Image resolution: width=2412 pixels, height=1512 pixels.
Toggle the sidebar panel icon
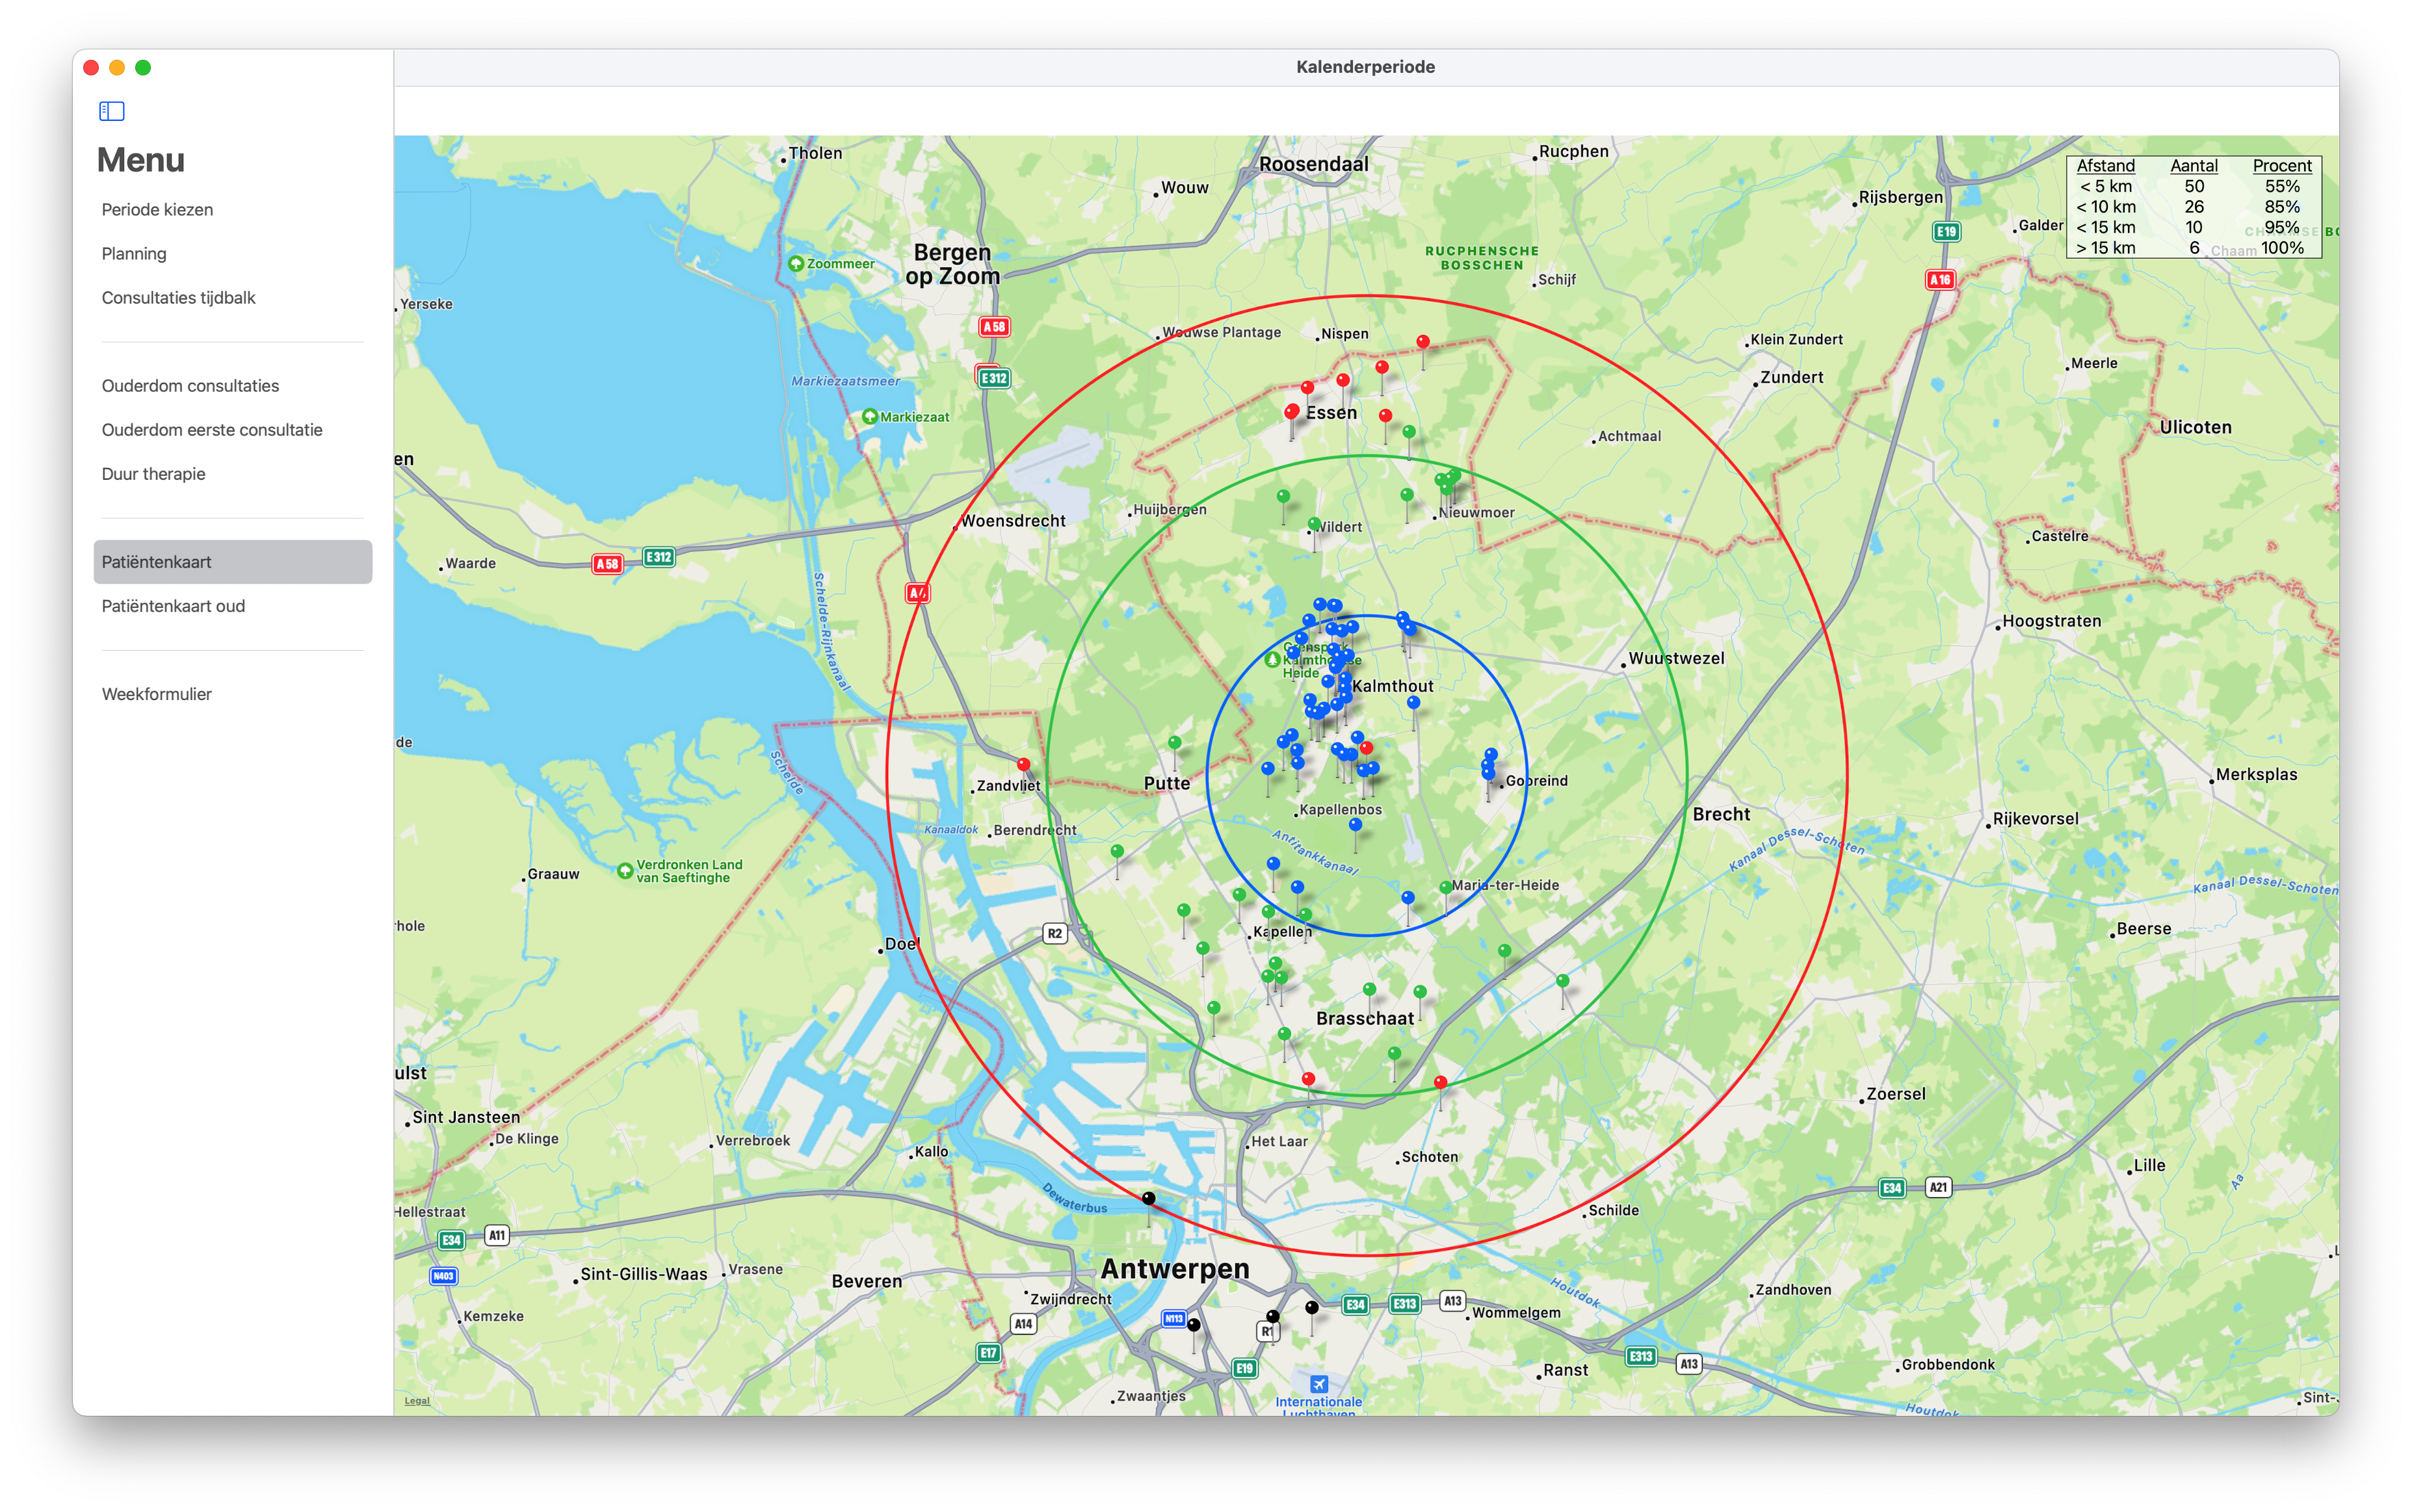click(111, 111)
